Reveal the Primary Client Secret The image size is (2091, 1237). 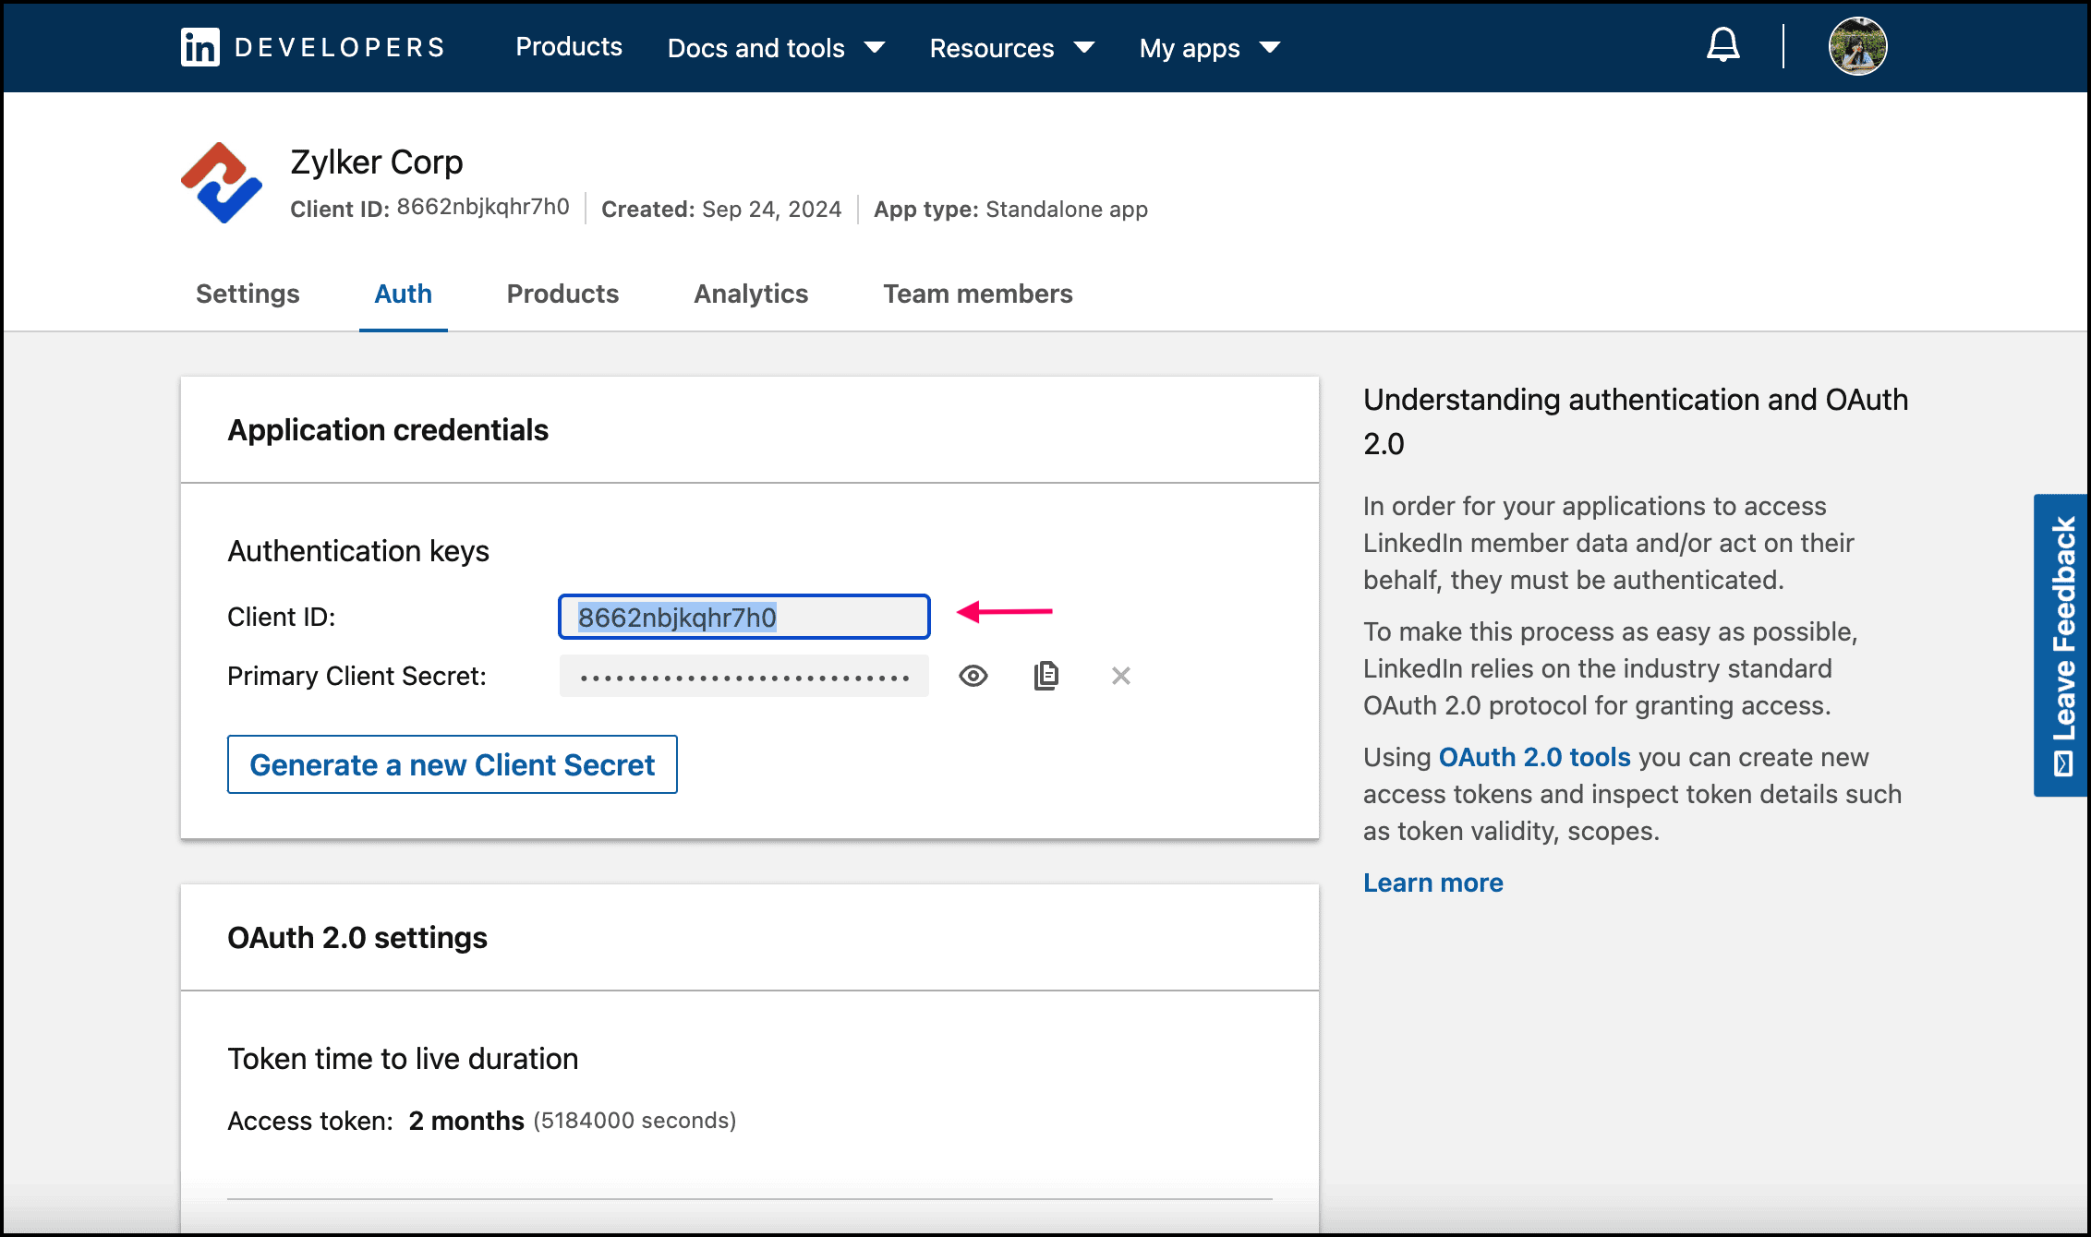pos(973,676)
